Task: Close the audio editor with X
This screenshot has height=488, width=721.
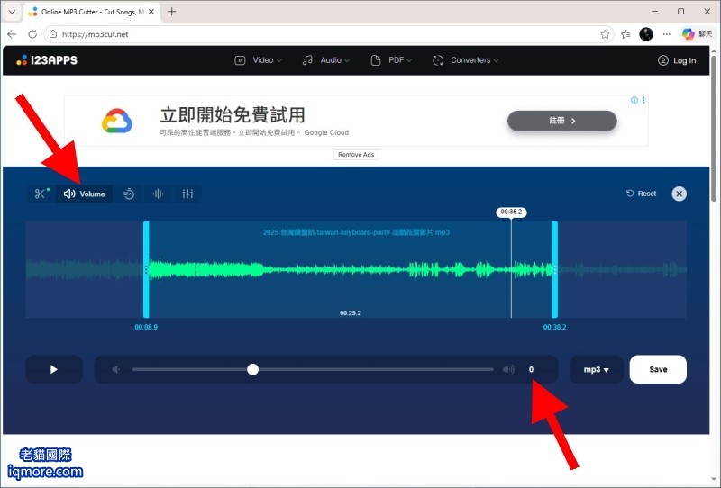Action: (x=680, y=194)
